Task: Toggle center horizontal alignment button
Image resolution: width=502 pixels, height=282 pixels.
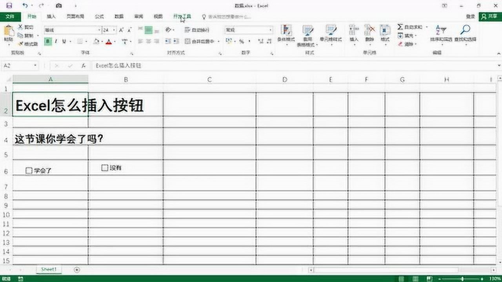Action: [x=148, y=41]
